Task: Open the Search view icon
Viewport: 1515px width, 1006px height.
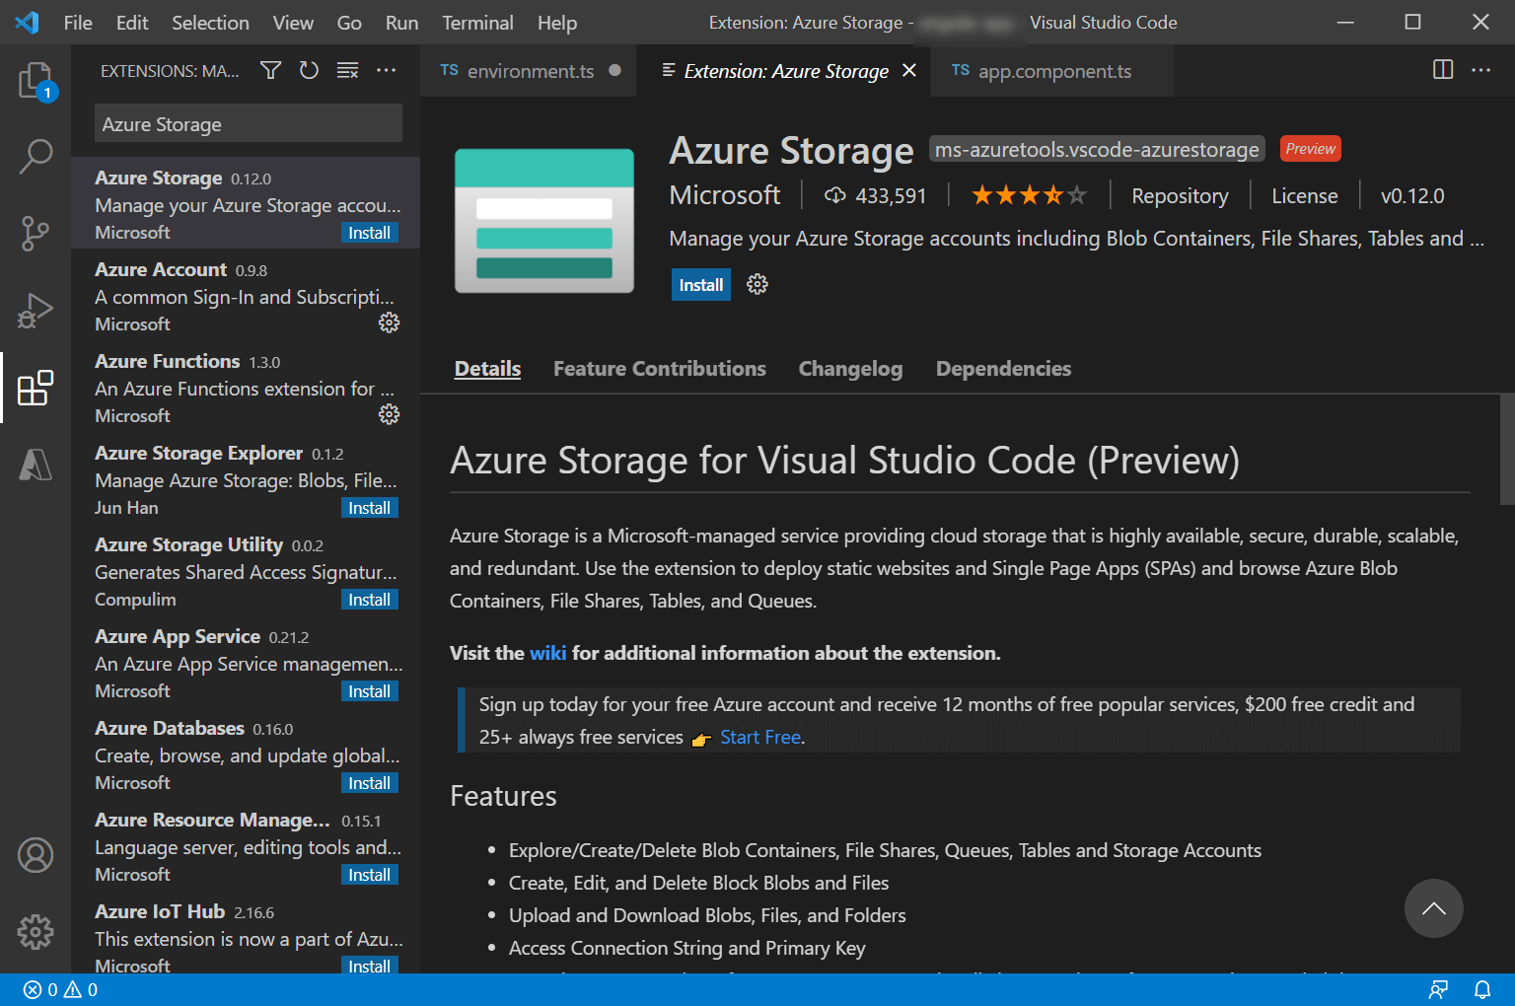Action: pyautogui.click(x=36, y=156)
